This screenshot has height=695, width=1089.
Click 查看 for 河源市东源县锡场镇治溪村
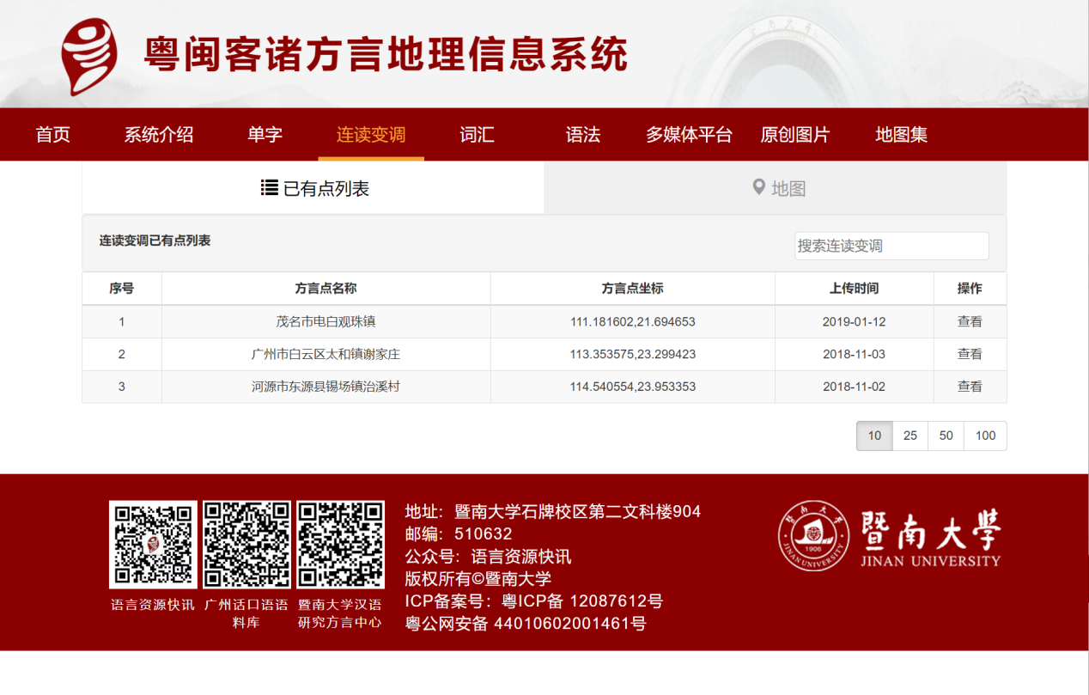(x=970, y=387)
